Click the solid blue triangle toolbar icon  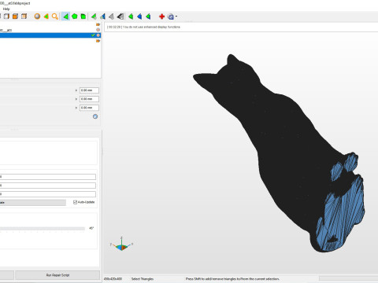pyautogui.click(x=139, y=17)
